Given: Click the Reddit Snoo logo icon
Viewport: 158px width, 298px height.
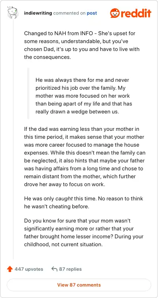Looking at the screenshot, I should [115, 13].
